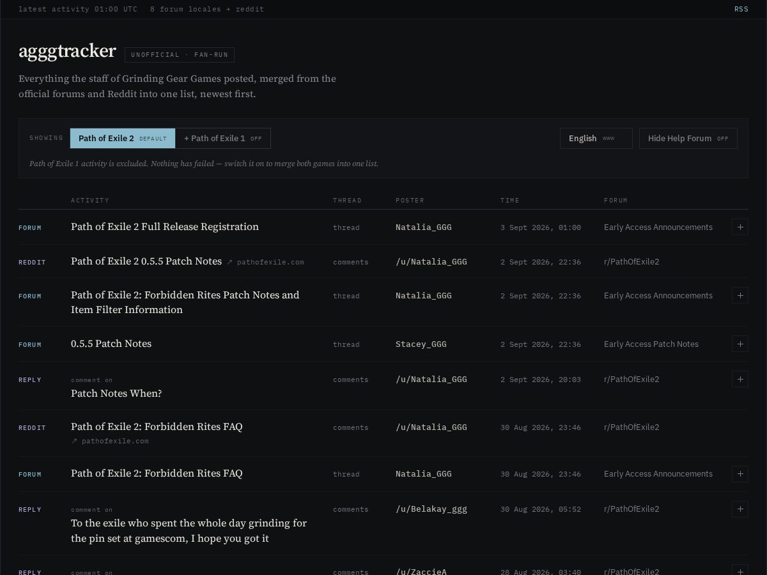Open Path of Exile 2 0.5.5 Patch Notes
Viewport: 767px width, 575px height.
146,261
